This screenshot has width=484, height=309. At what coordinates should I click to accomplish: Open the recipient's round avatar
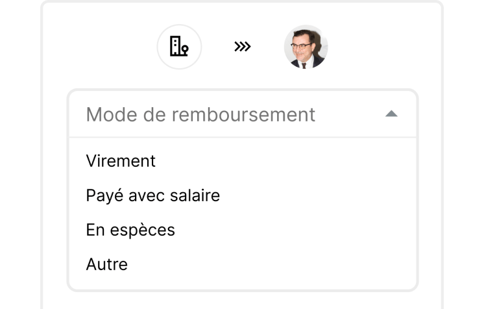pos(306,47)
